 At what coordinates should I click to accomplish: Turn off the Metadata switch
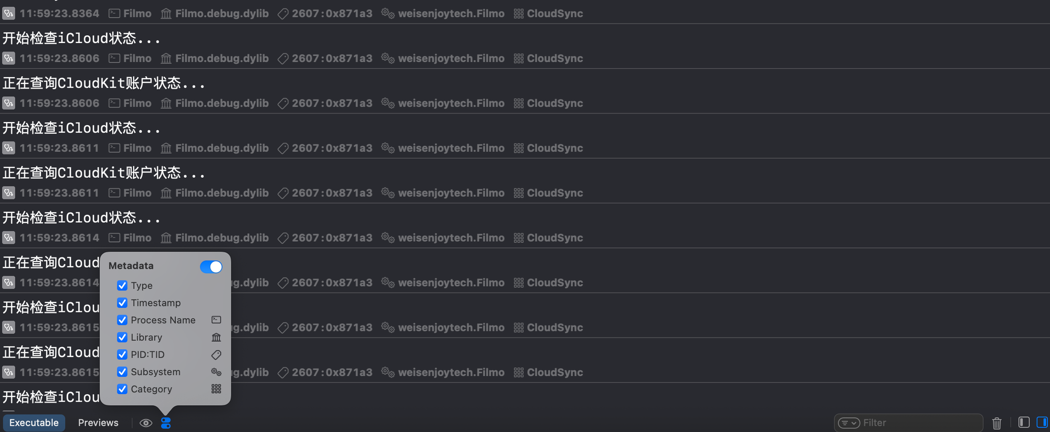[x=211, y=266]
